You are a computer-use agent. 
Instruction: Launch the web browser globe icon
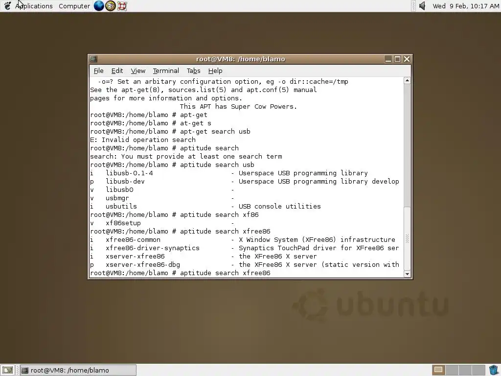(x=99, y=6)
